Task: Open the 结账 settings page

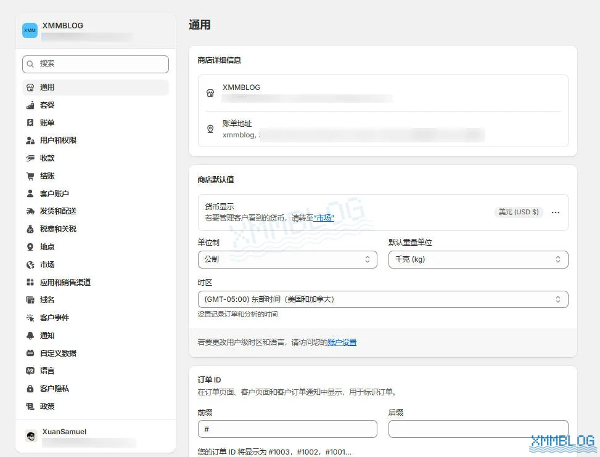Action: pos(96,176)
